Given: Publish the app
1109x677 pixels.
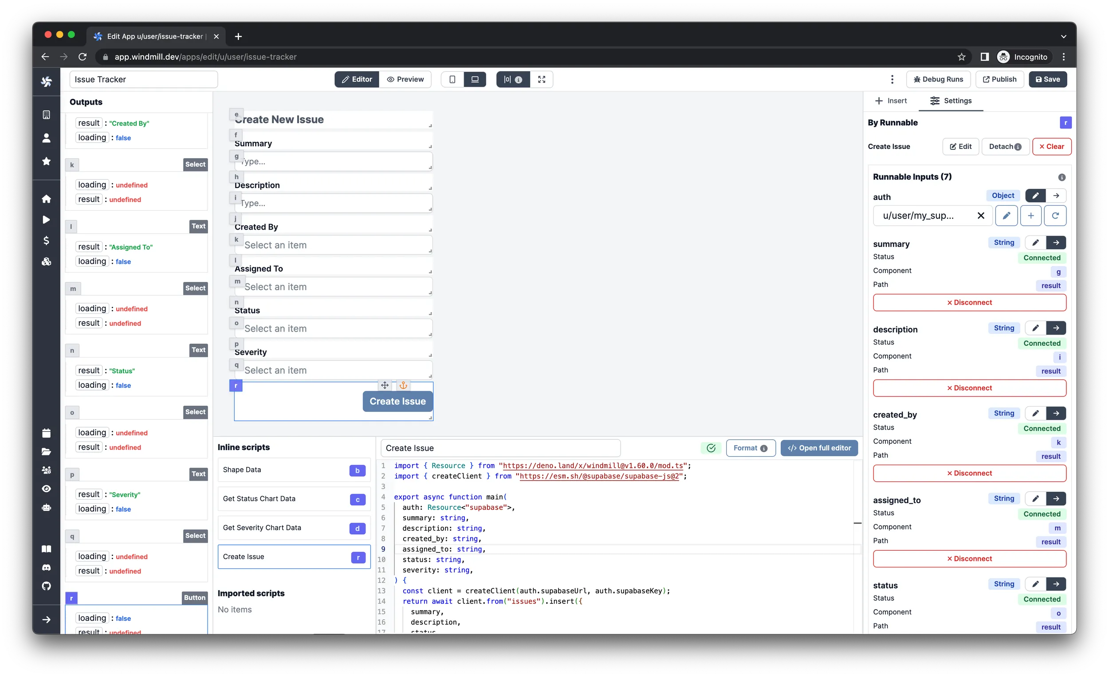Looking at the screenshot, I should click(x=999, y=79).
